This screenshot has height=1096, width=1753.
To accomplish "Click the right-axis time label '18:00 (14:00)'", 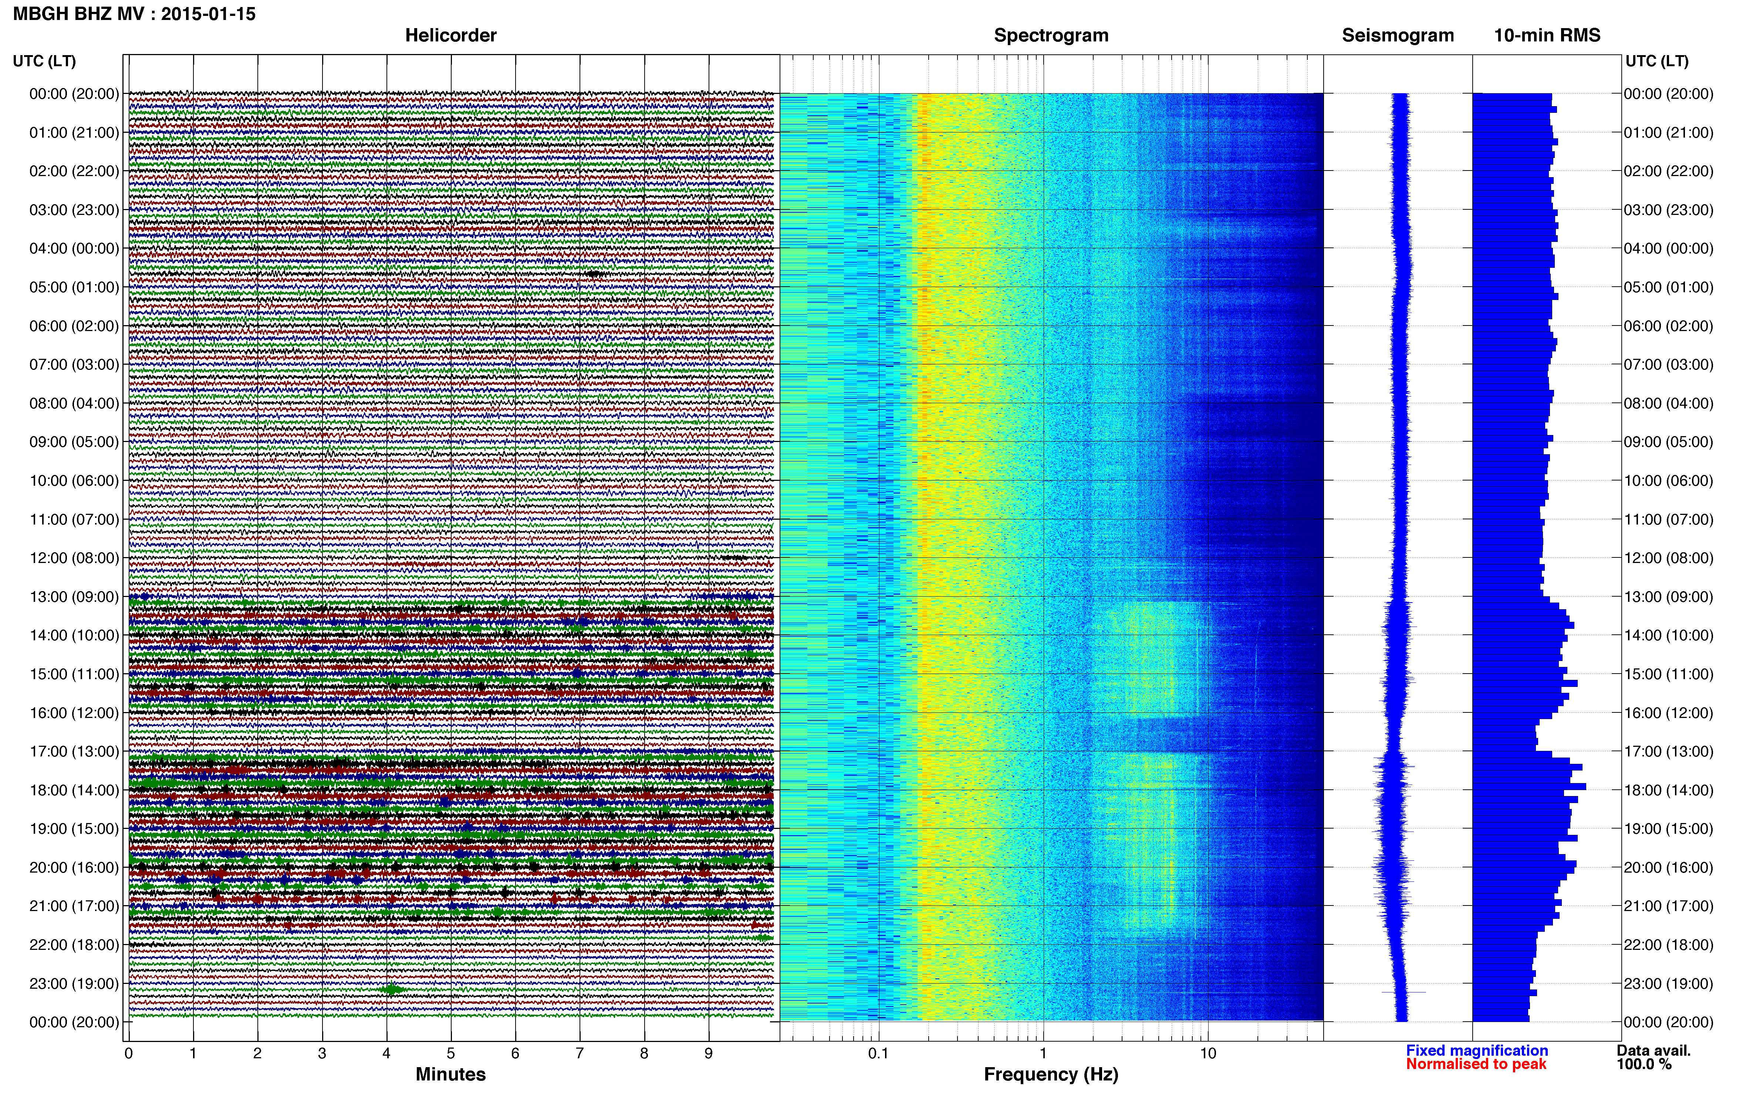I will [1668, 790].
